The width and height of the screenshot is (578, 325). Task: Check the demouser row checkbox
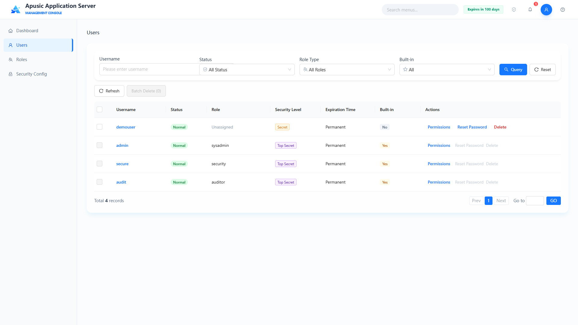(99, 127)
